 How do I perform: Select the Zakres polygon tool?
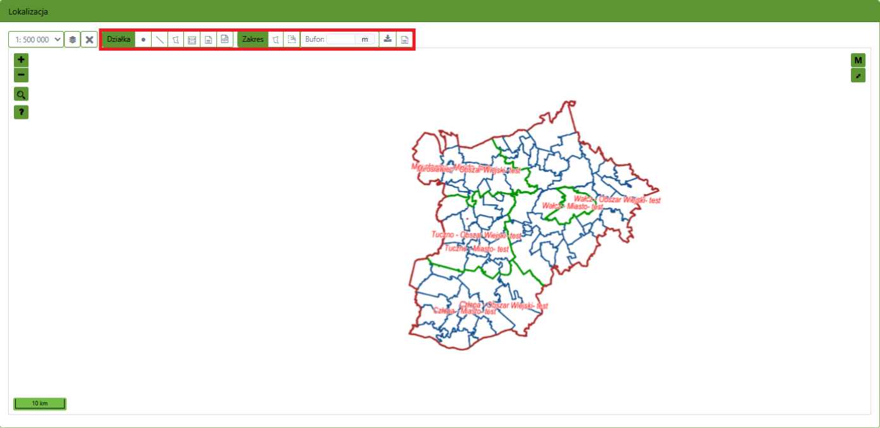click(276, 39)
